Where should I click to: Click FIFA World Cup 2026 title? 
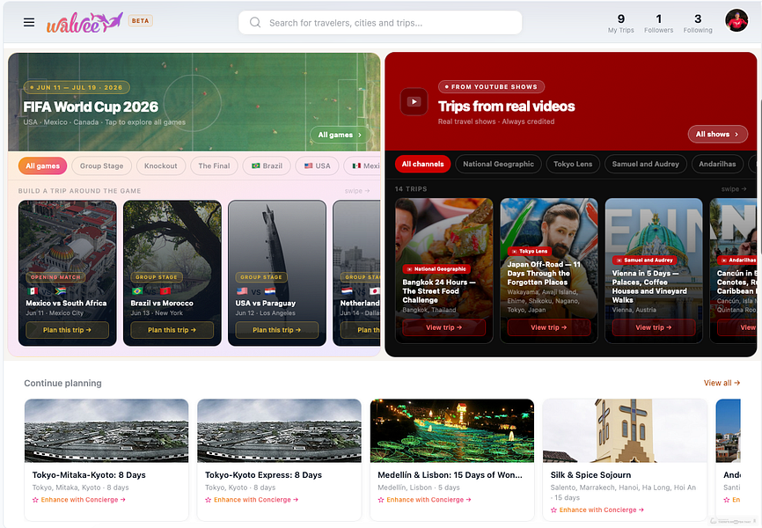pos(91,106)
